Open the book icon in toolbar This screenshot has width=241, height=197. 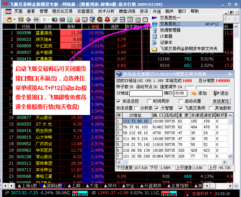[85, 20]
